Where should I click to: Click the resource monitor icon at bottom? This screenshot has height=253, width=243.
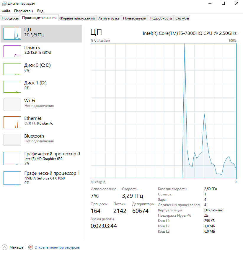pos(31,247)
